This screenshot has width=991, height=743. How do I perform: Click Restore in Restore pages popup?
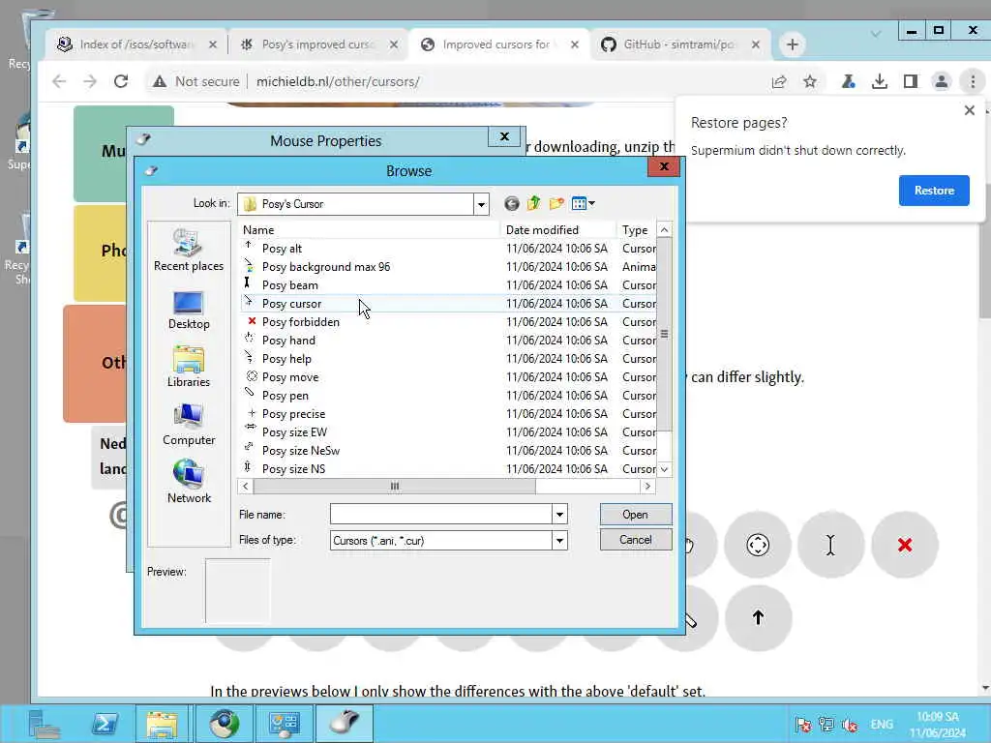[934, 191]
